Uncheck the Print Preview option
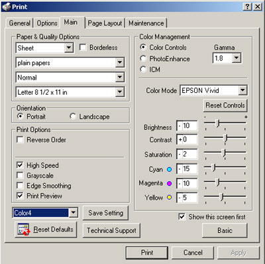This screenshot has width=265, height=264. point(20,196)
